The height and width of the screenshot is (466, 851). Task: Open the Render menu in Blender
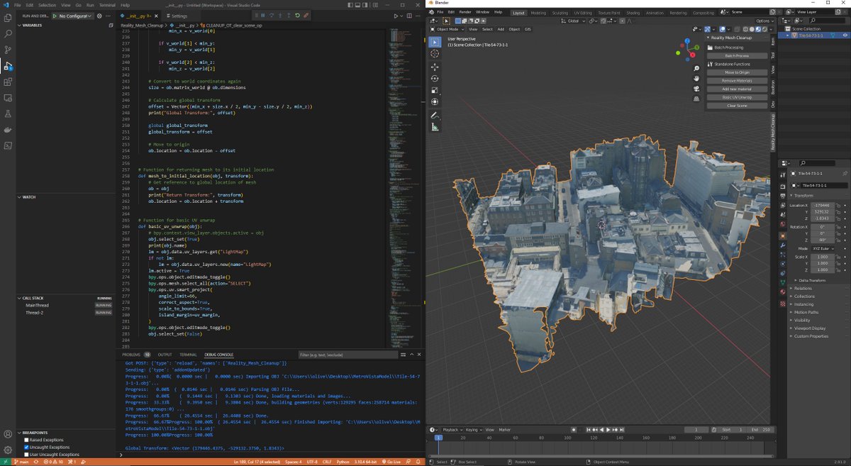point(465,12)
